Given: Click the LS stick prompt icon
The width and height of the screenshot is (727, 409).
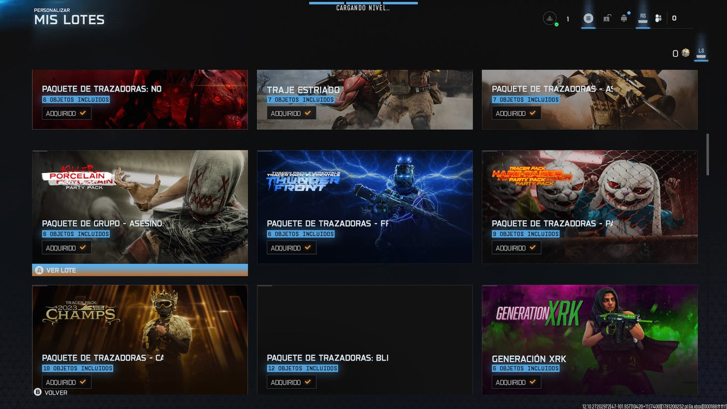Looking at the screenshot, I should [x=701, y=53].
